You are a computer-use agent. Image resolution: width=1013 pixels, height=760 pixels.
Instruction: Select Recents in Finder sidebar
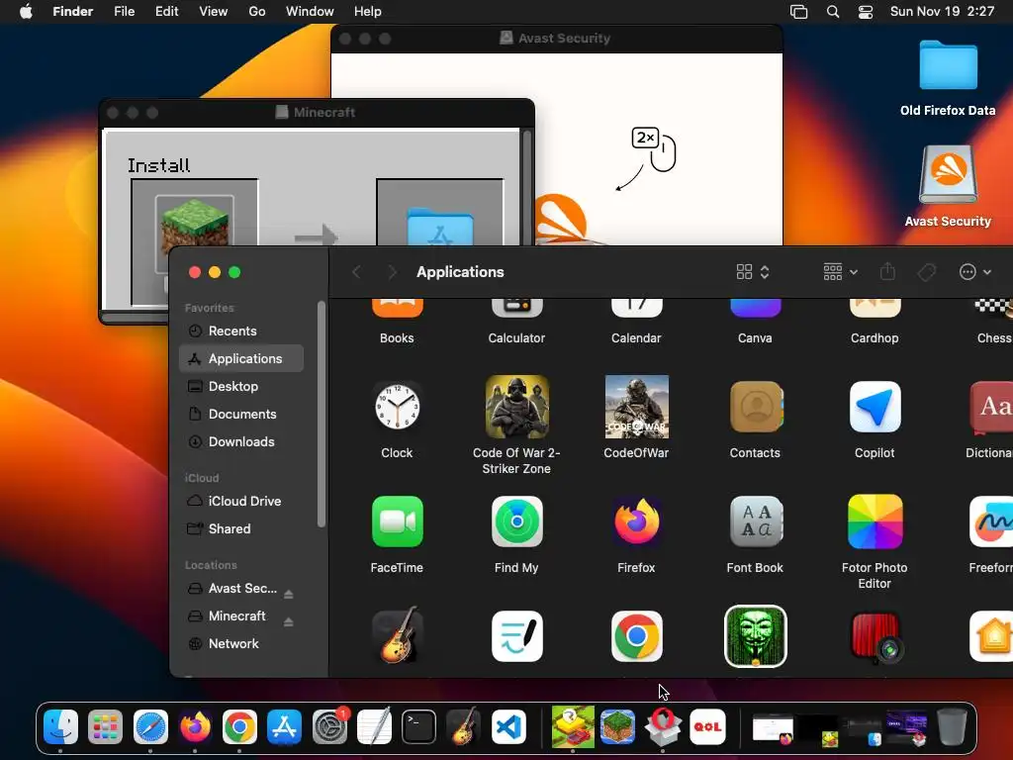[x=241, y=331]
